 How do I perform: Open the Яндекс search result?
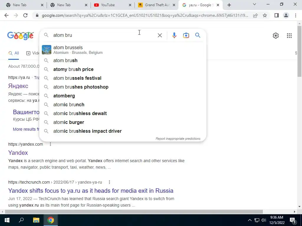click(x=18, y=86)
